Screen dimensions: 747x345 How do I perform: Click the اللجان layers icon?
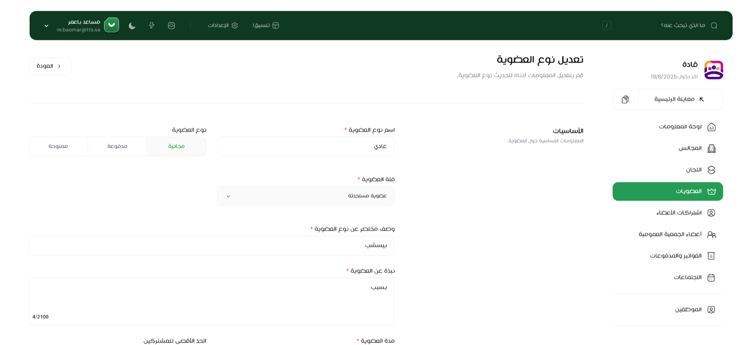click(x=711, y=170)
